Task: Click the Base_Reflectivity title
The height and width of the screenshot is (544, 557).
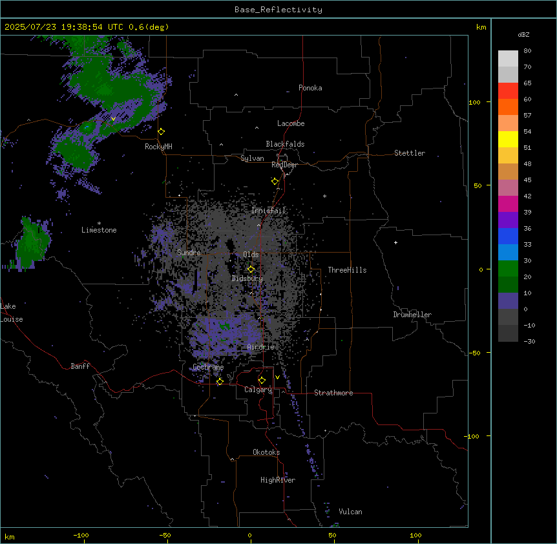Action: 278,10
